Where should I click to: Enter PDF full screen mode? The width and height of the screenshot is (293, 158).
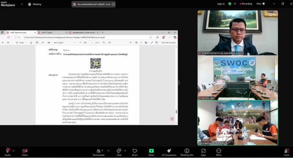(x=152, y=43)
